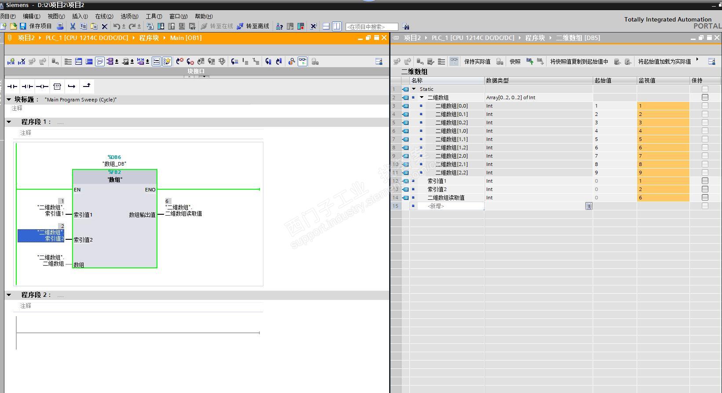
Task: Open the 视图(V) menu
Action: [56, 16]
